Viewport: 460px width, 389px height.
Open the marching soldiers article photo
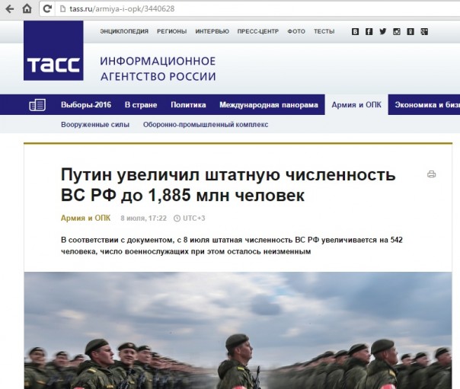click(238, 330)
